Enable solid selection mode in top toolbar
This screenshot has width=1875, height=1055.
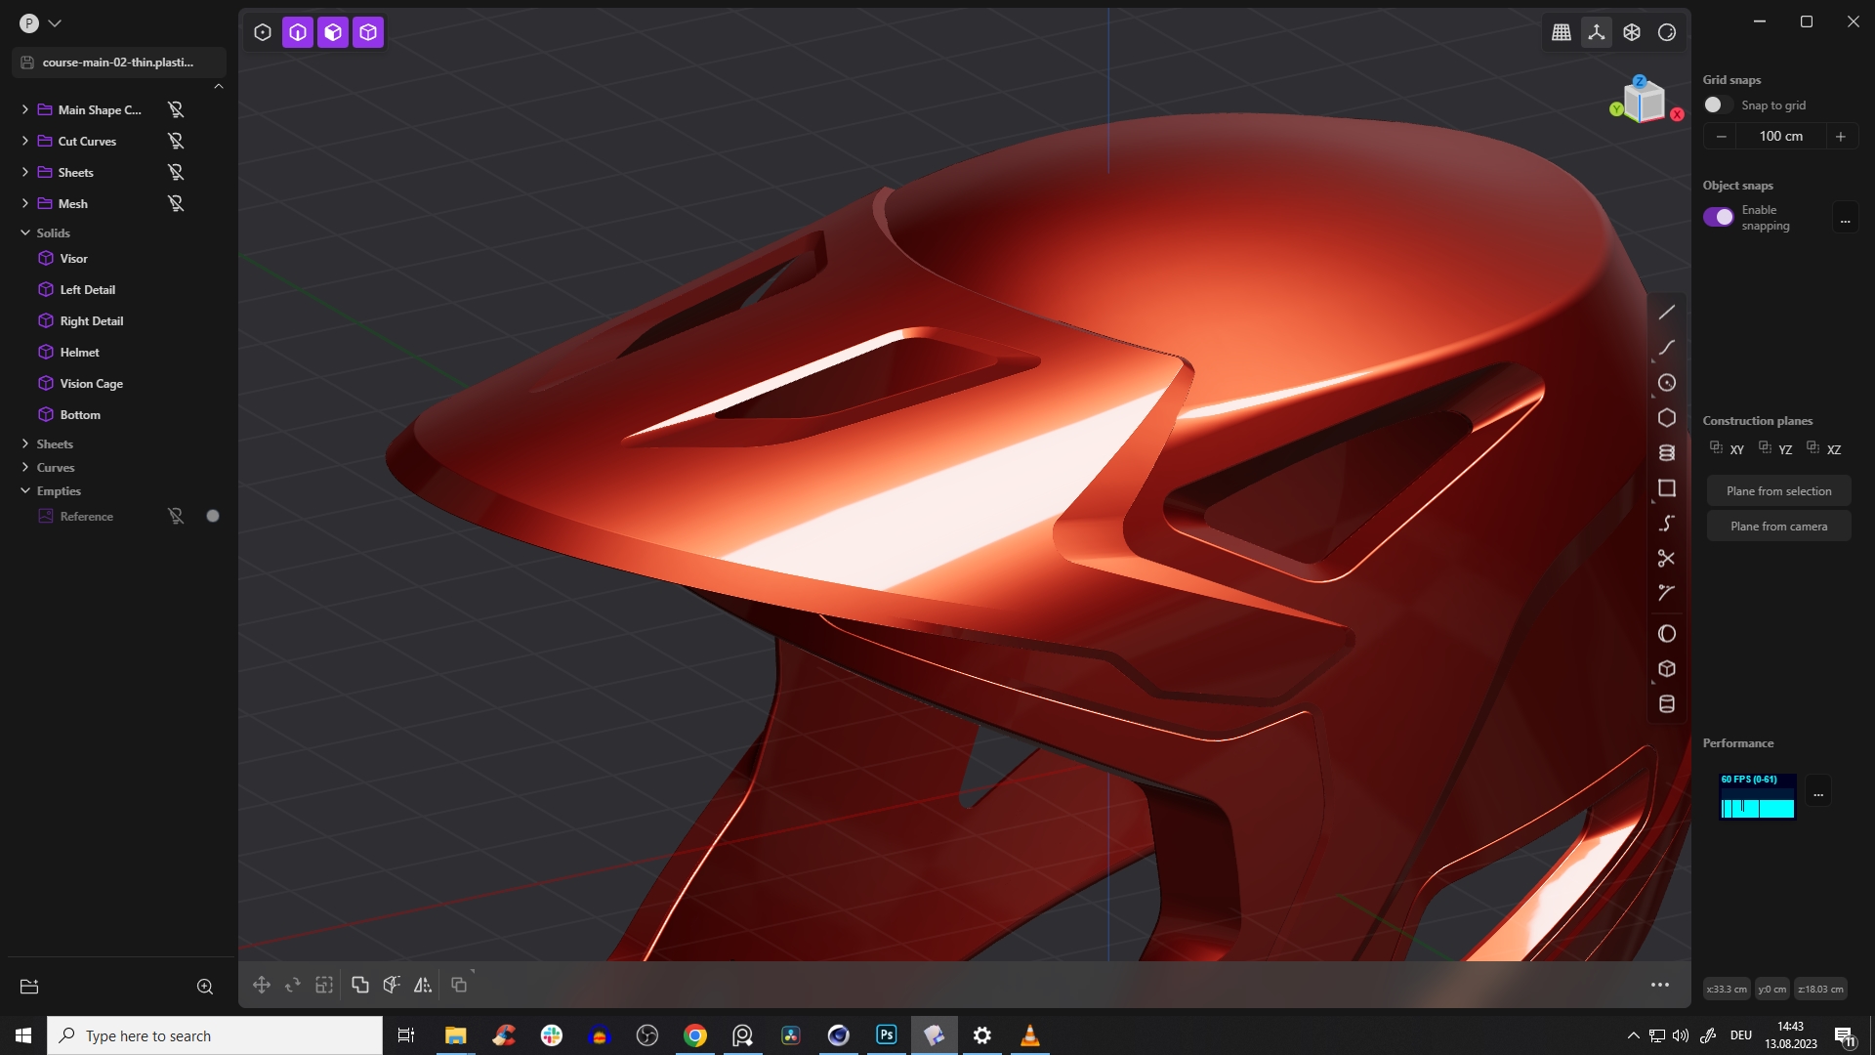(368, 31)
